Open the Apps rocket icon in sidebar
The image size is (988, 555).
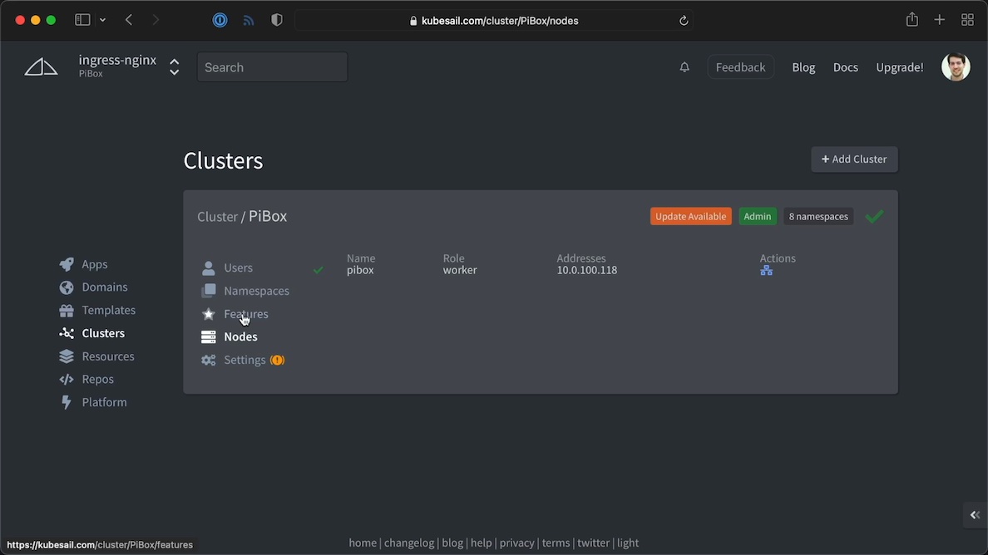pos(67,264)
